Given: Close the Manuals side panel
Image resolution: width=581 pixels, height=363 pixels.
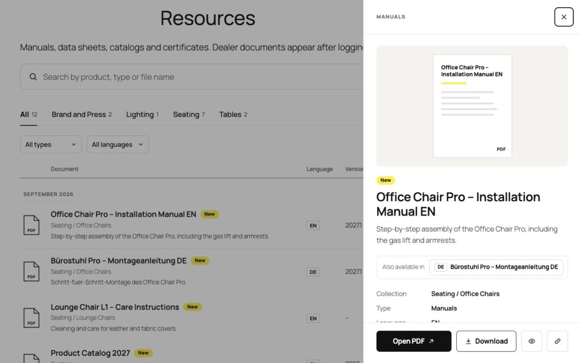Looking at the screenshot, I should (x=563, y=17).
